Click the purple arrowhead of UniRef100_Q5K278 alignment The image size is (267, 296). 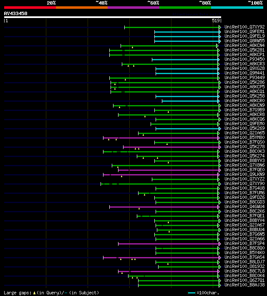pyautogui.click(x=220, y=147)
